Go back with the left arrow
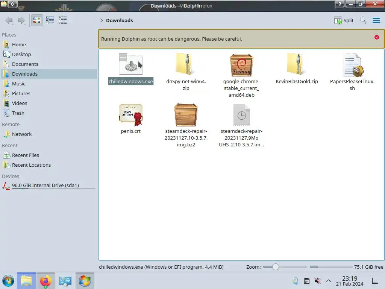Image resolution: width=385 pixels, height=289 pixels. point(9,20)
